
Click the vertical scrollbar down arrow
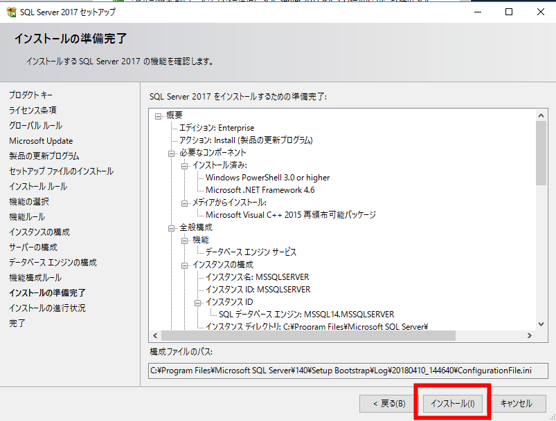point(541,324)
